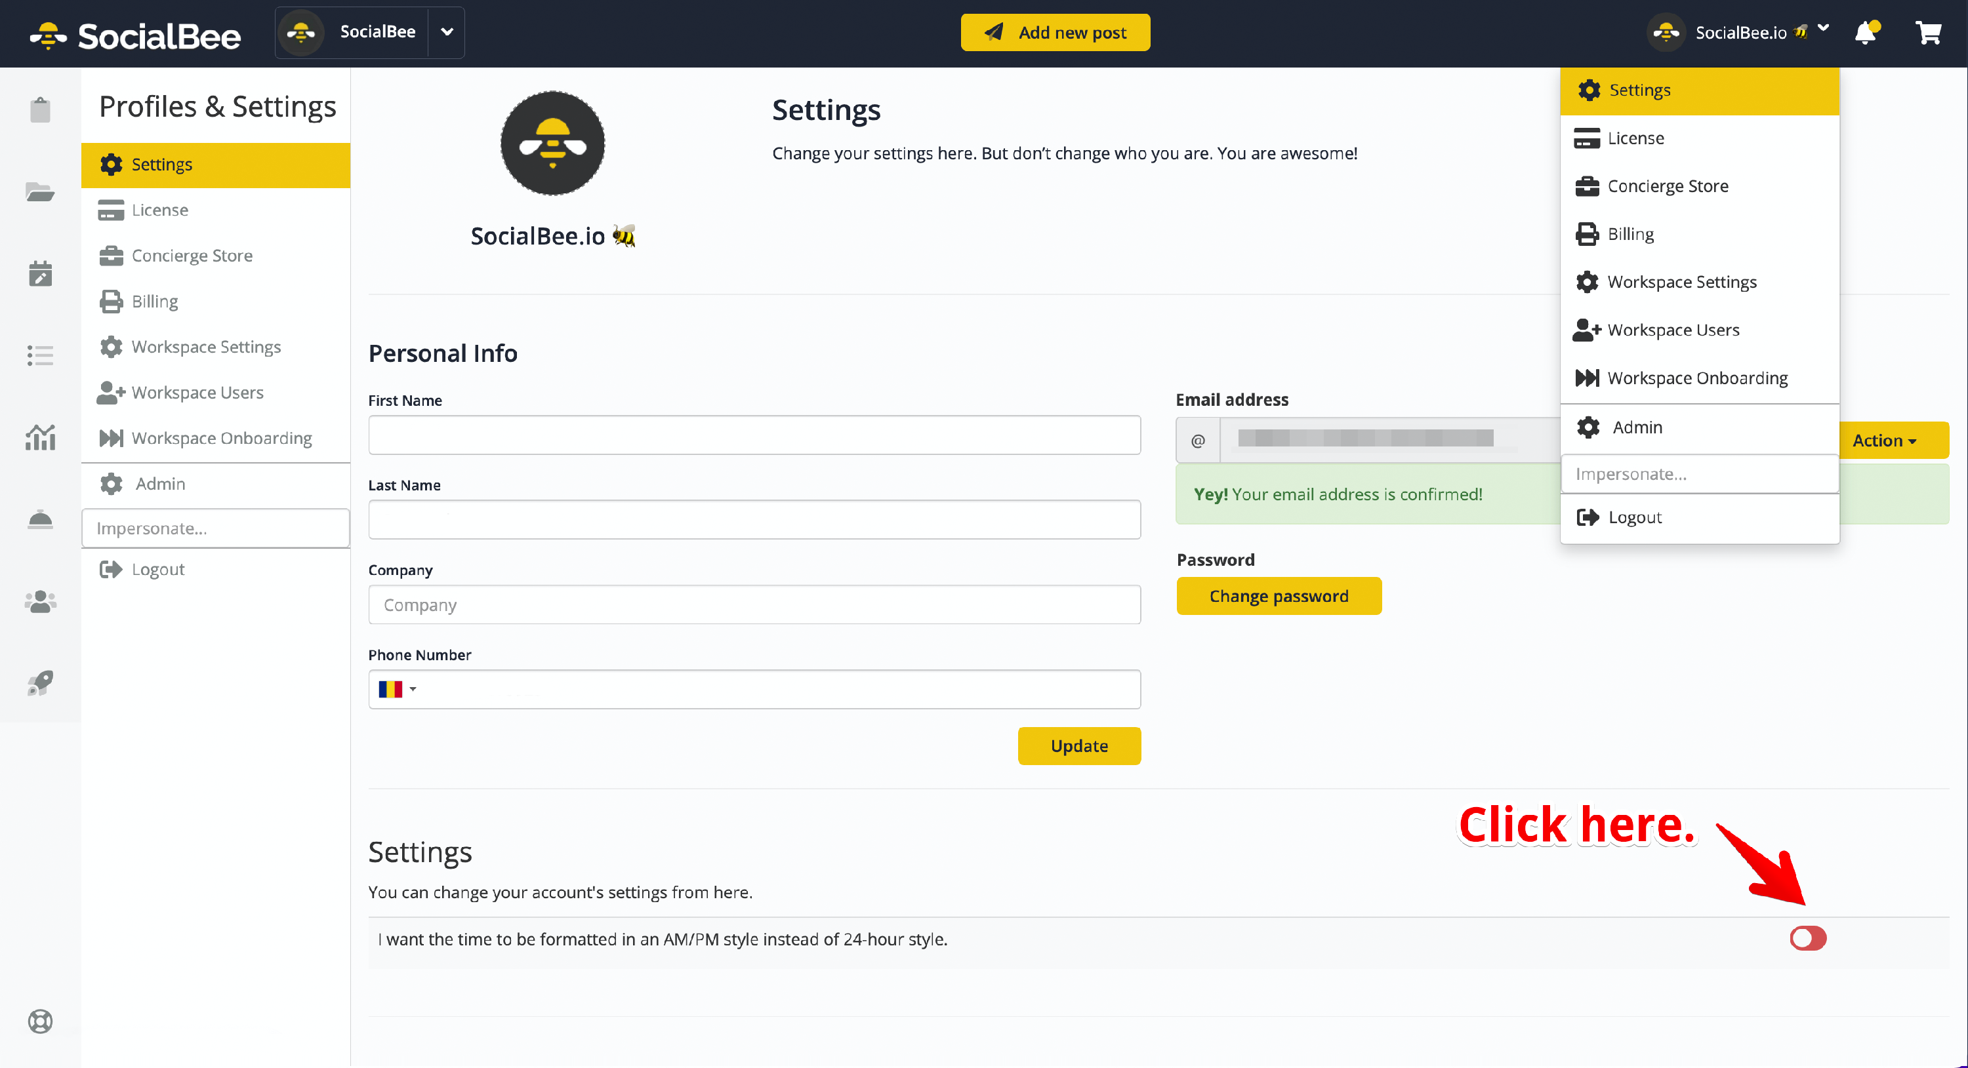Open the list icon in left rail
The width and height of the screenshot is (1968, 1068).
pos(40,356)
